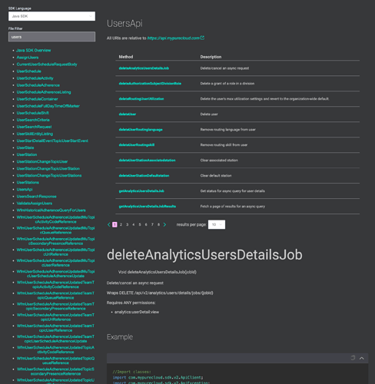Screen dimensions: 375x384
Task: Open UsersApi sidebar entry
Action: (x=25, y=190)
